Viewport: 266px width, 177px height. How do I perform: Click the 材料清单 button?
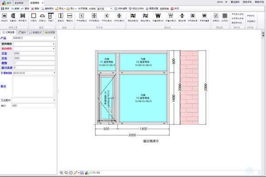pyautogui.click(x=121, y=8)
